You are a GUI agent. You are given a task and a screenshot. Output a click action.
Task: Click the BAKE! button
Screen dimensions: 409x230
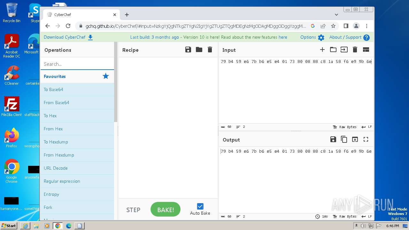click(x=166, y=210)
